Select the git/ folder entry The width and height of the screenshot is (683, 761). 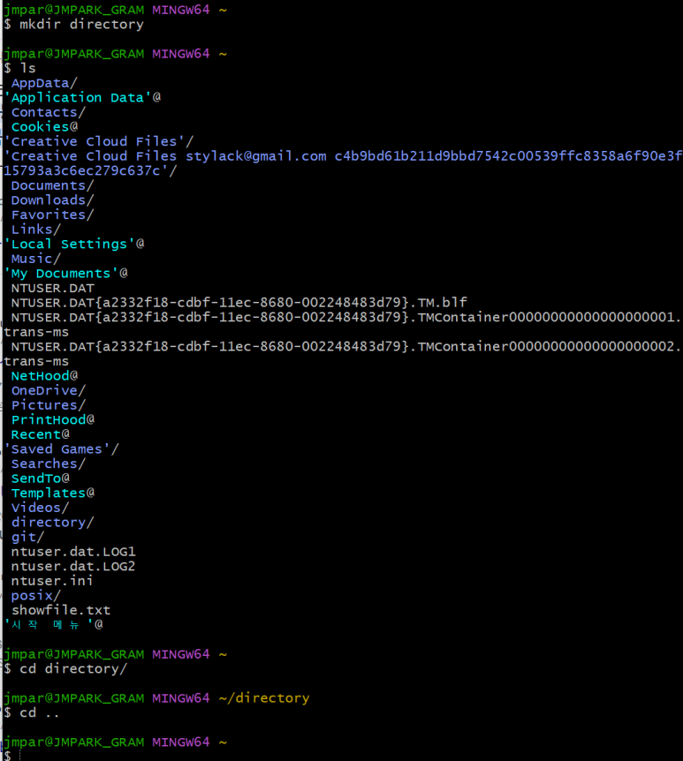pos(27,537)
